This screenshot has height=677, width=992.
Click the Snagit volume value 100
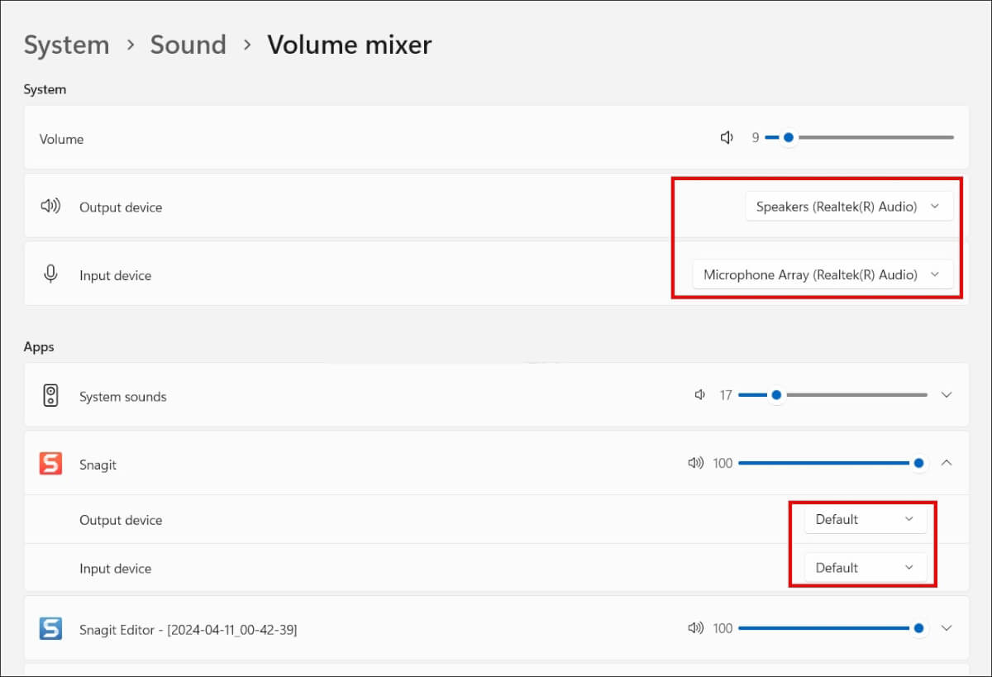[723, 463]
